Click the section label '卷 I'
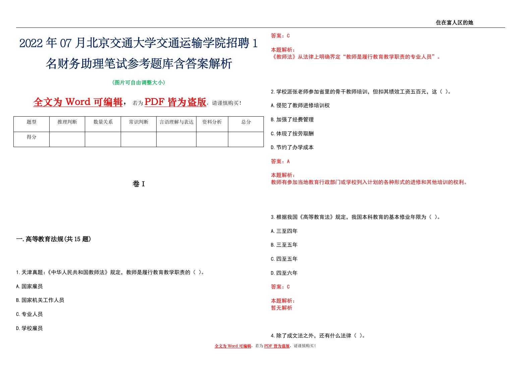Image resolution: width=532 pixels, height=376 pixels. click(138, 184)
